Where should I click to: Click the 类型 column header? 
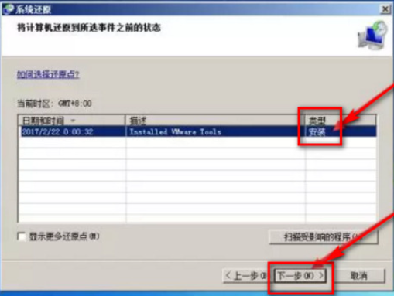coord(340,121)
